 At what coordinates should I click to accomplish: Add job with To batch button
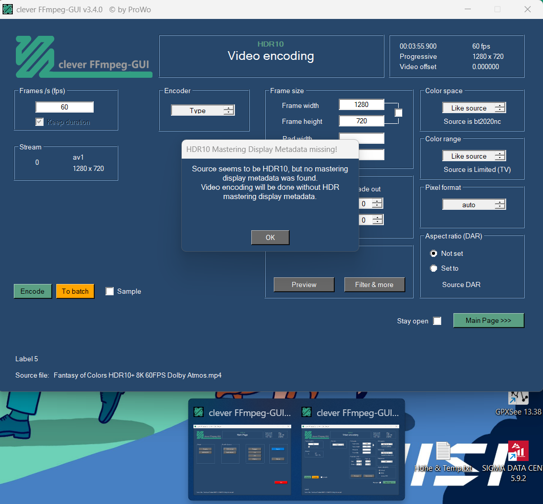[x=75, y=291]
